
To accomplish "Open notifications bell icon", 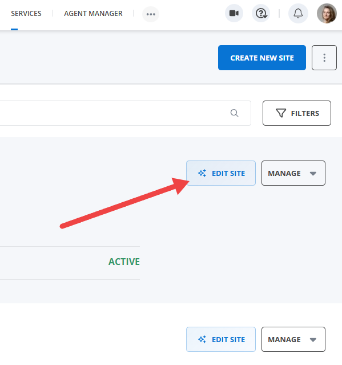I will [298, 13].
